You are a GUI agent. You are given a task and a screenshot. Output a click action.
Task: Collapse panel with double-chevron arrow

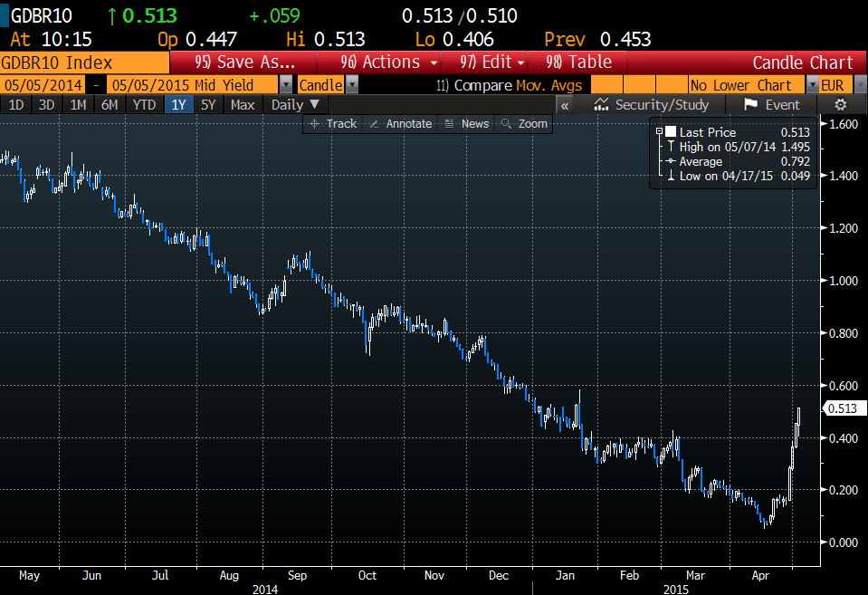pyautogui.click(x=565, y=105)
